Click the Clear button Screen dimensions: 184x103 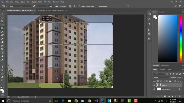[51, 6]
